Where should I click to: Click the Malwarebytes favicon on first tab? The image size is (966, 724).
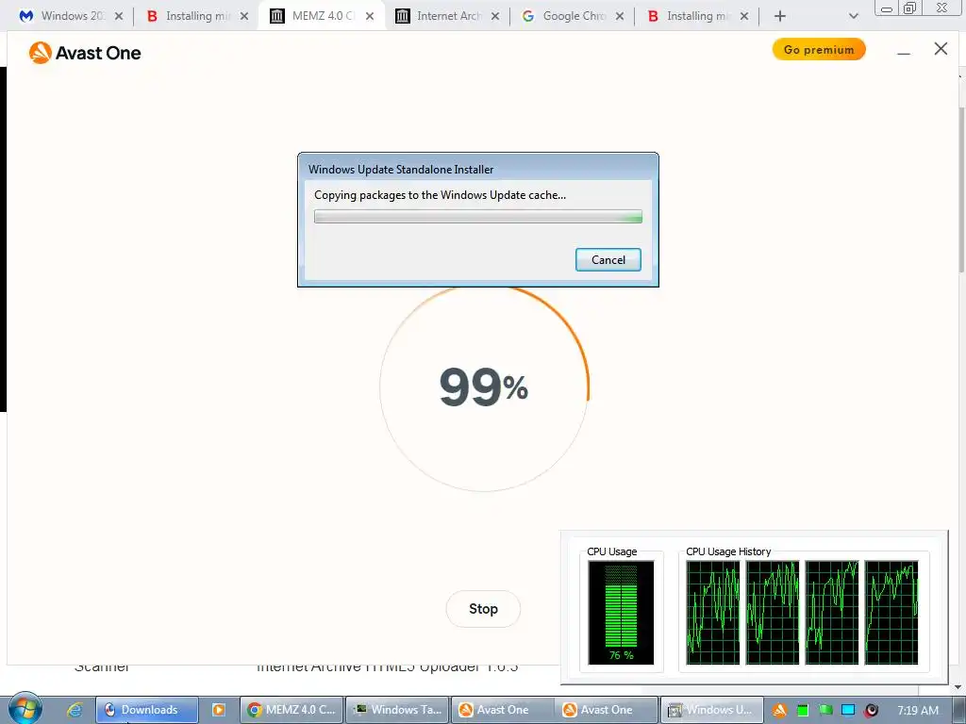tap(26, 17)
